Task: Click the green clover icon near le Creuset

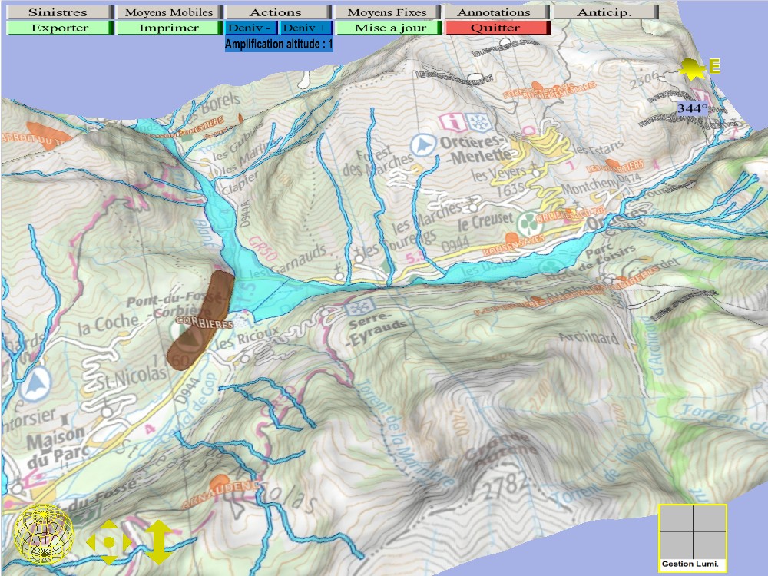Action: pyautogui.click(x=528, y=224)
